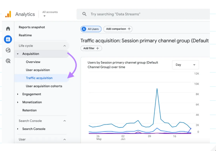216x151 pixels.
Task: Select the All Users segment chip
Action: point(91,29)
